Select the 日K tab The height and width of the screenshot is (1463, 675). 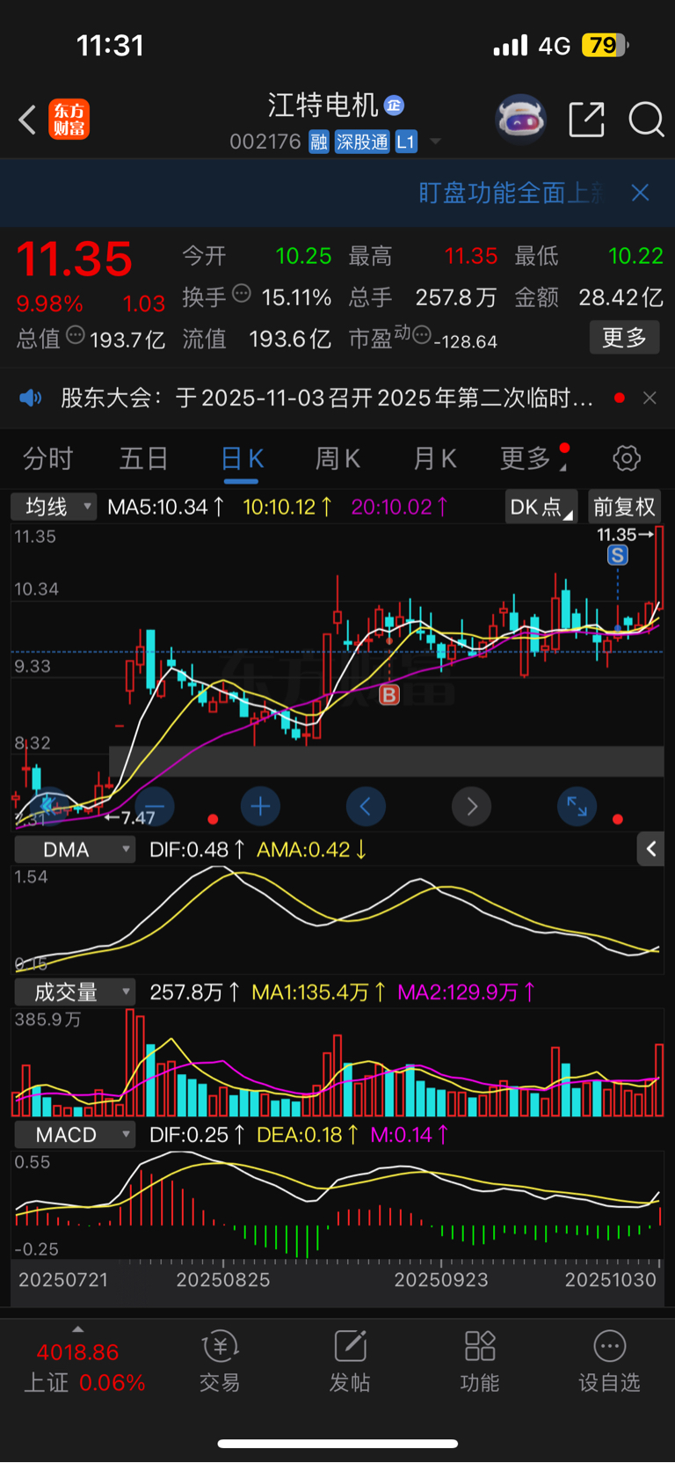241,459
